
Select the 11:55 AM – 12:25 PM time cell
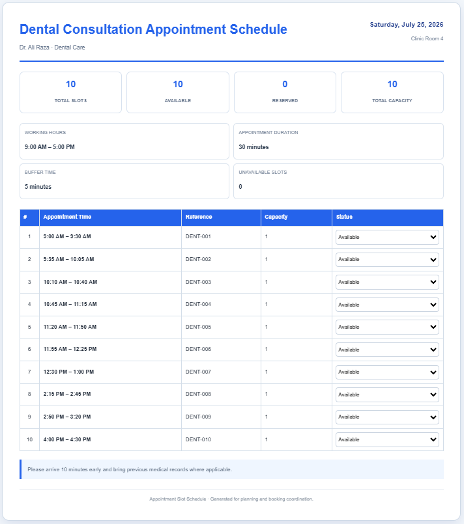(x=110, y=349)
